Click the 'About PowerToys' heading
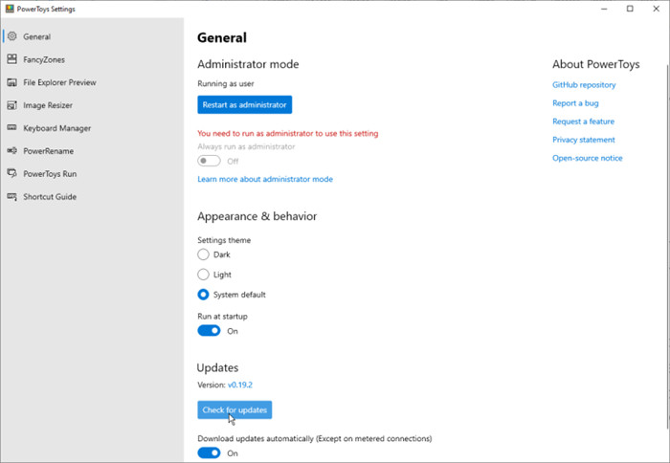 pyautogui.click(x=595, y=64)
